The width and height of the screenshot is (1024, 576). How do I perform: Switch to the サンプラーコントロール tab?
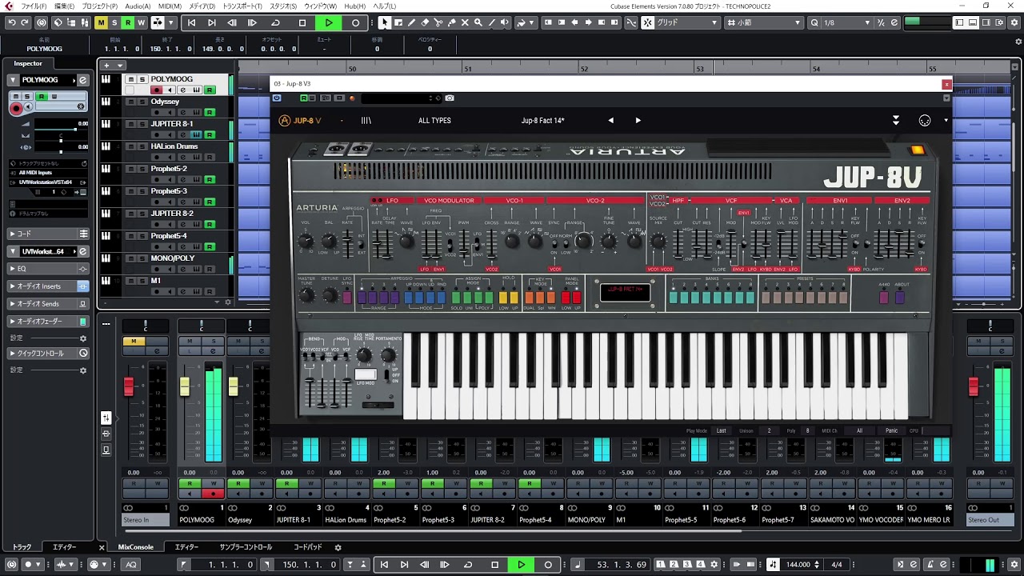pyautogui.click(x=246, y=547)
